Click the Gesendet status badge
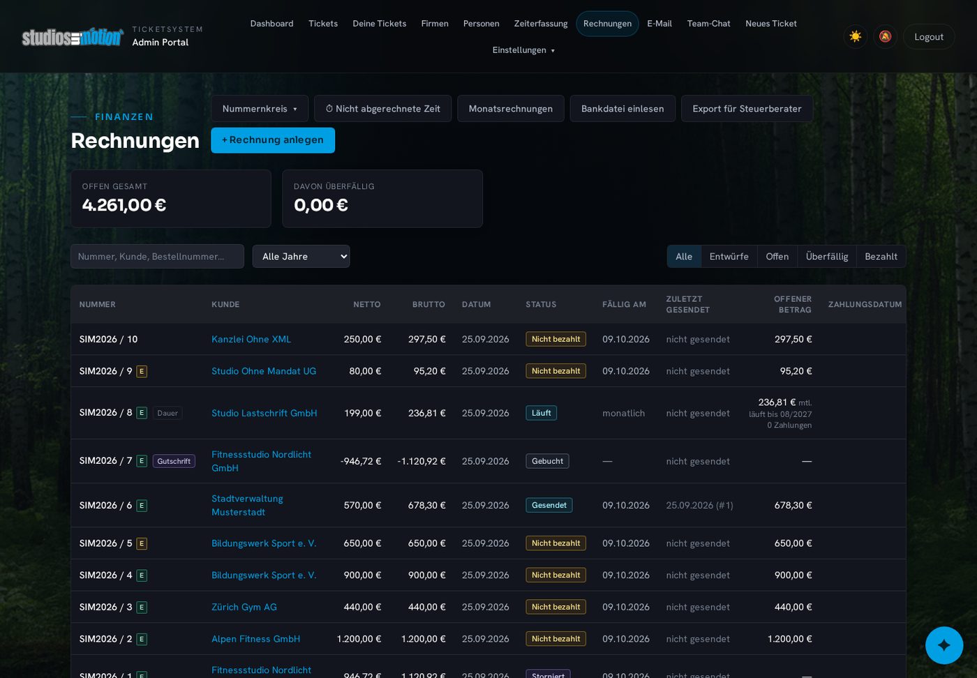 (x=549, y=506)
